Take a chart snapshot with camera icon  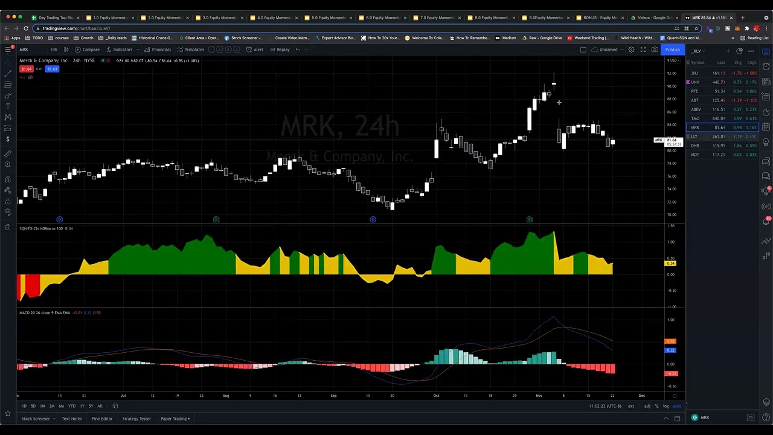[655, 50]
